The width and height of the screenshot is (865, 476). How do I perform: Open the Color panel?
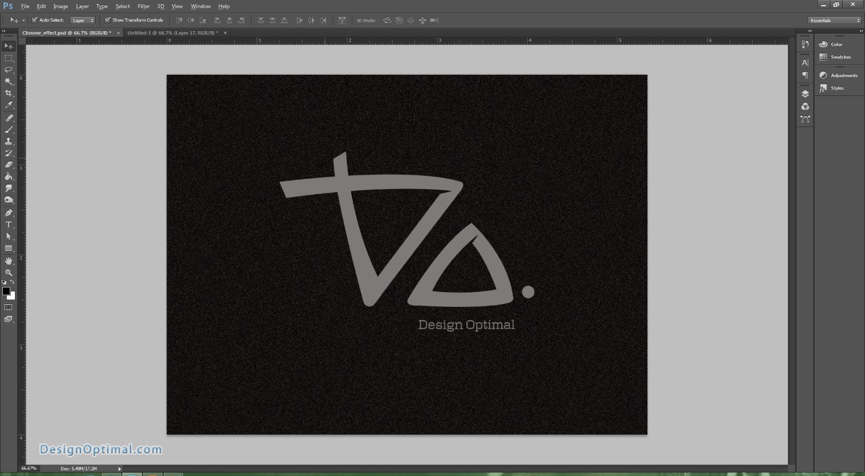point(836,44)
